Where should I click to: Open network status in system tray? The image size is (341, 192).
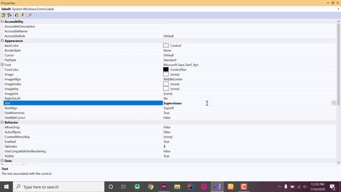pyautogui.click(x=299, y=187)
